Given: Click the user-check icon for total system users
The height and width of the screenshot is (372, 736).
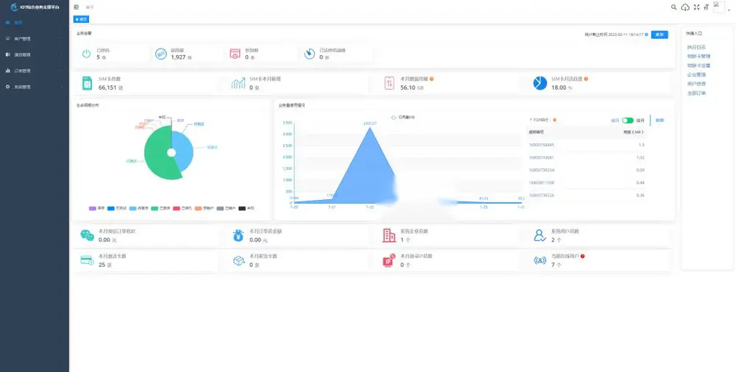Looking at the screenshot, I should point(539,235).
